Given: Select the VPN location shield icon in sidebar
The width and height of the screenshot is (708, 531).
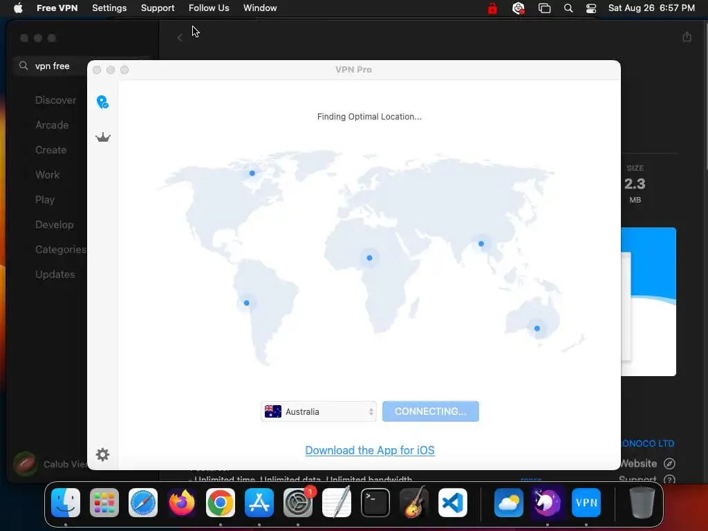Looking at the screenshot, I should click(102, 102).
